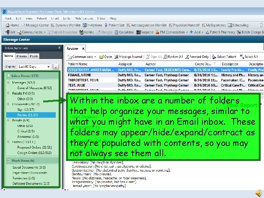
Task: Collapse the Documents folder
Action: pyautogui.click(x=8, y=104)
